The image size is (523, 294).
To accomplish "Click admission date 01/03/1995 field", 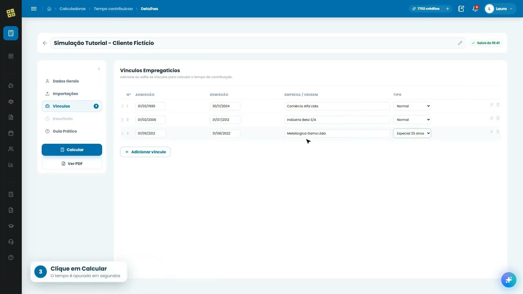I will [x=150, y=106].
